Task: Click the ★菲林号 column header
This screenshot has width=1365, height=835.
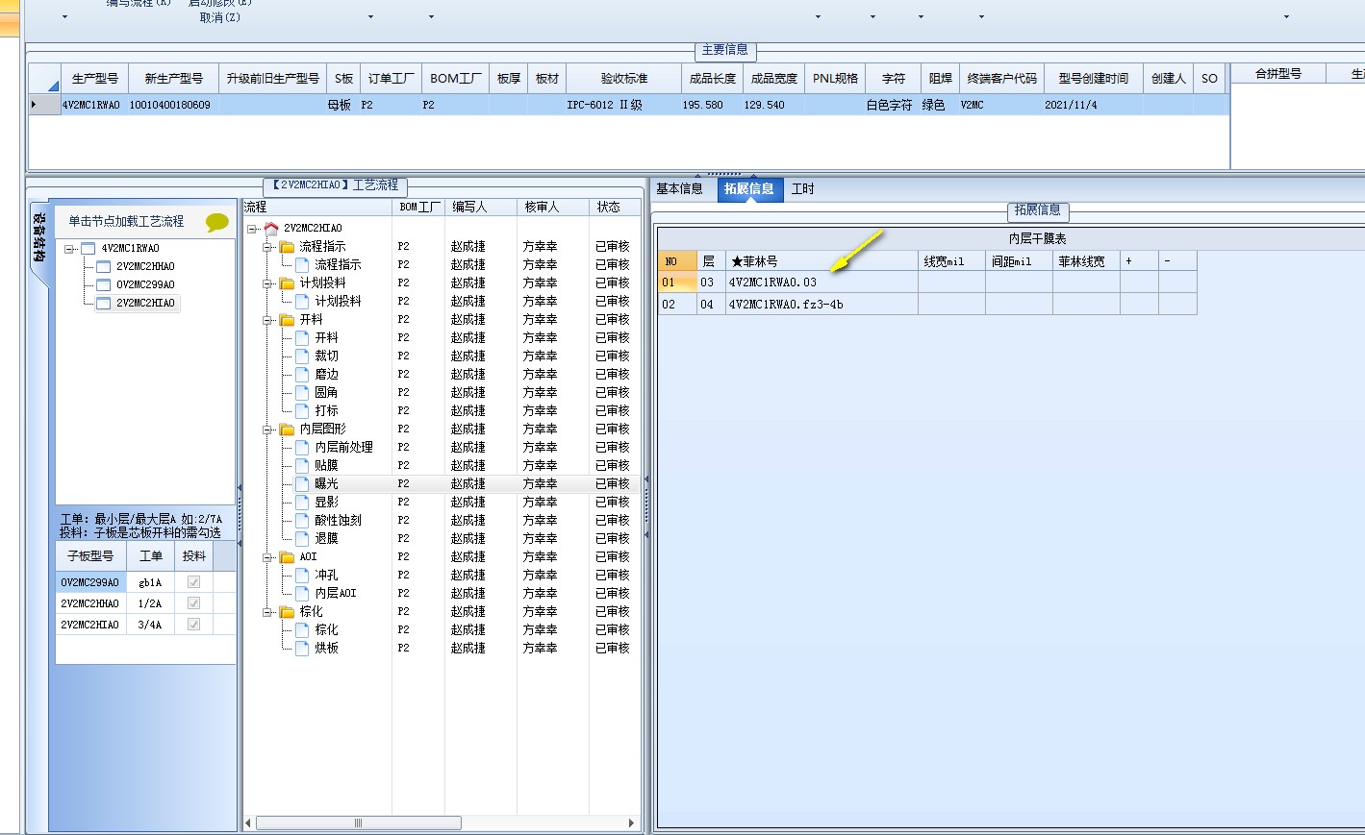Action: [822, 261]
